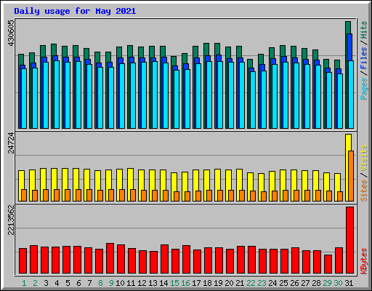Click day 14 on the x-axis

point(163,283)
